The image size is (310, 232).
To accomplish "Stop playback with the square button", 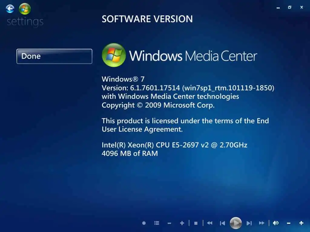I will coord(196,223).
